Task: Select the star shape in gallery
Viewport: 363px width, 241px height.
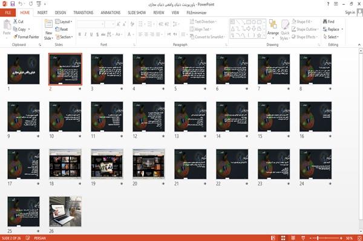Action: [259, 36]
